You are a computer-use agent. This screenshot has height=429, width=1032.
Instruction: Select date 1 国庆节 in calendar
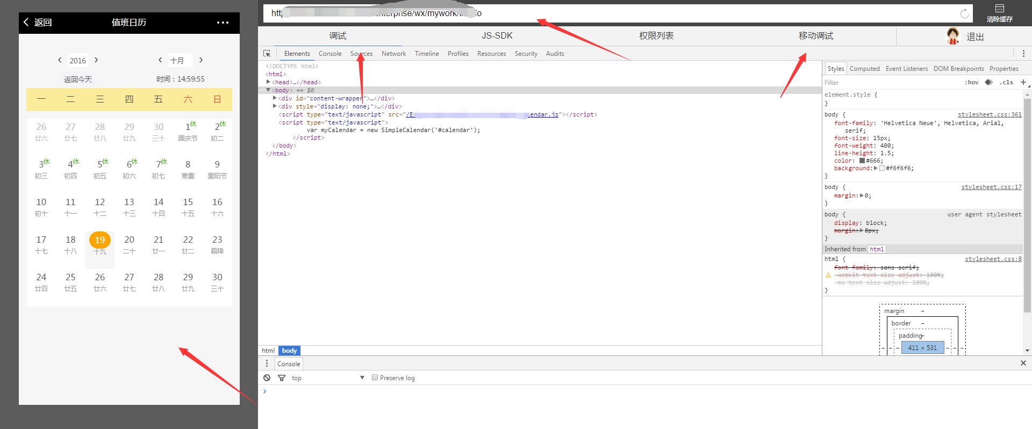pos(188,132)
